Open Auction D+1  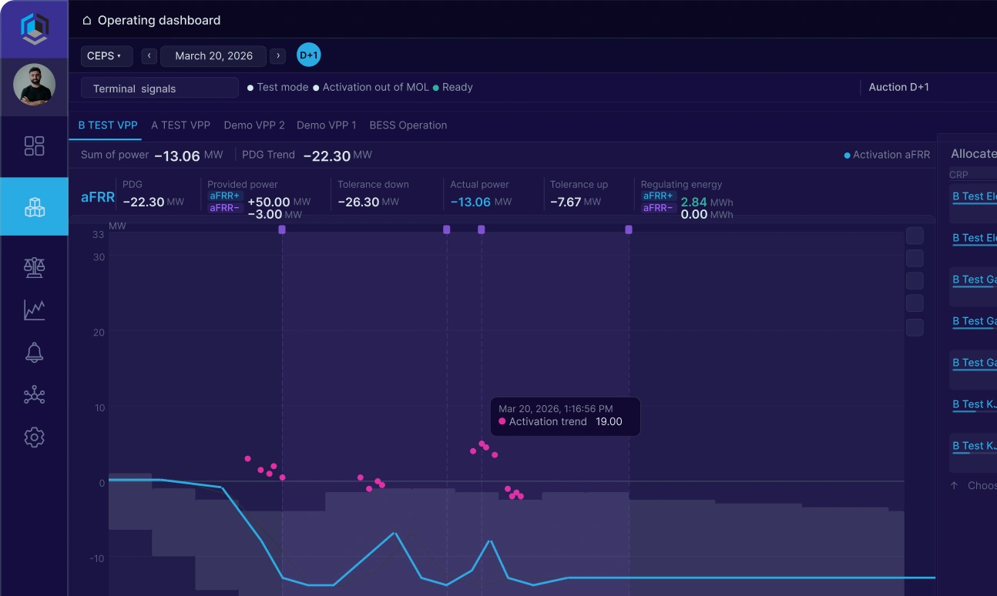(899, 87)
